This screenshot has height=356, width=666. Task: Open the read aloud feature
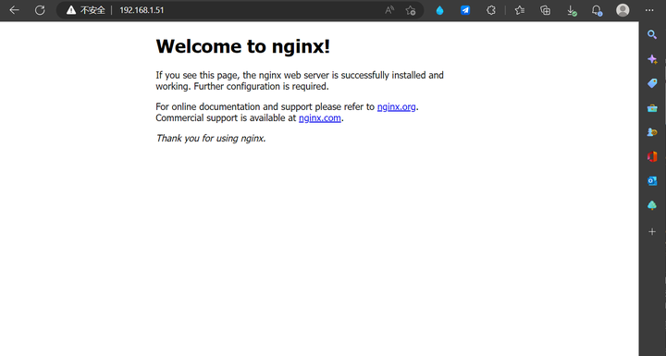click(x=389, y=10)
